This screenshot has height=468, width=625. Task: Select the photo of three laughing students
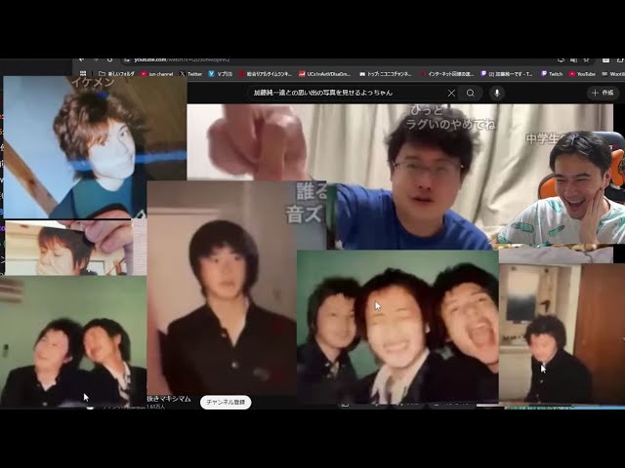coord(397,327)
